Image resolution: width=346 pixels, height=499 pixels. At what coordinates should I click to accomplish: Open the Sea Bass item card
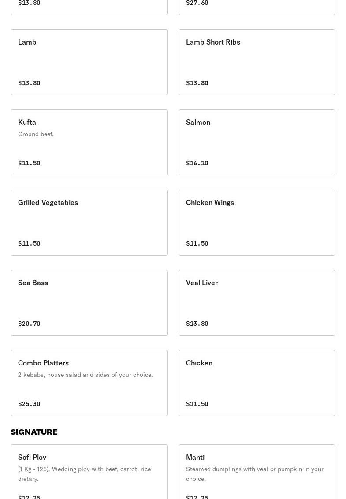(89, 303)
